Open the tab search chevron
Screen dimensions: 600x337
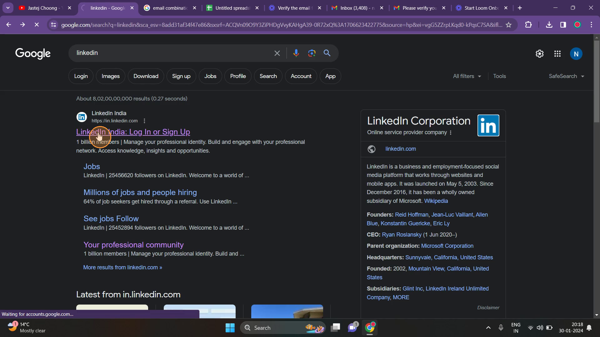8,8
